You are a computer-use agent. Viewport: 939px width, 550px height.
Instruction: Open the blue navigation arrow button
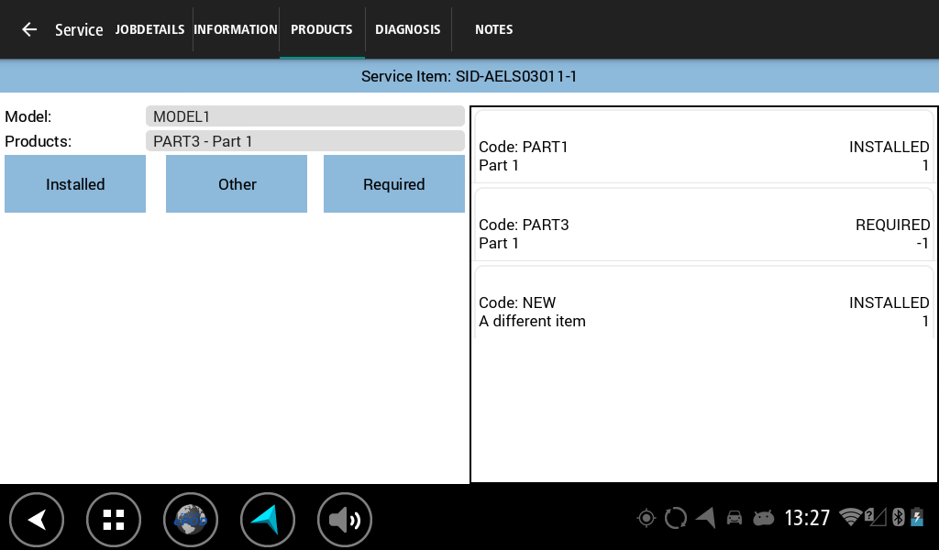click(x=267, y=520)
